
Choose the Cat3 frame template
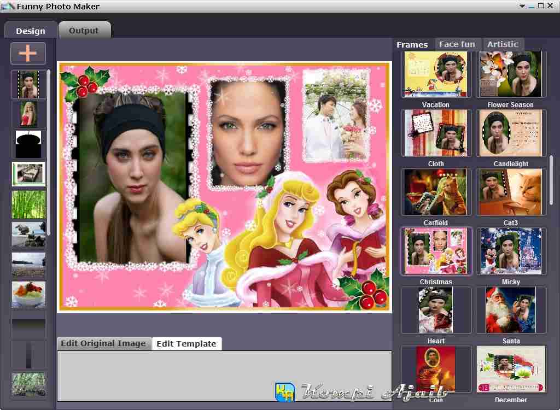pos(511,192)
